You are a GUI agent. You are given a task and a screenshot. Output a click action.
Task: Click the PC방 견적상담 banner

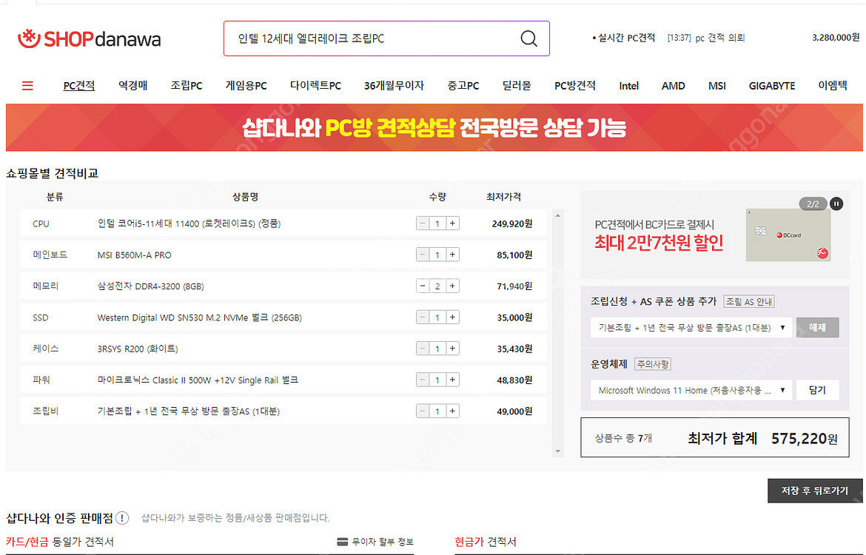434,127
